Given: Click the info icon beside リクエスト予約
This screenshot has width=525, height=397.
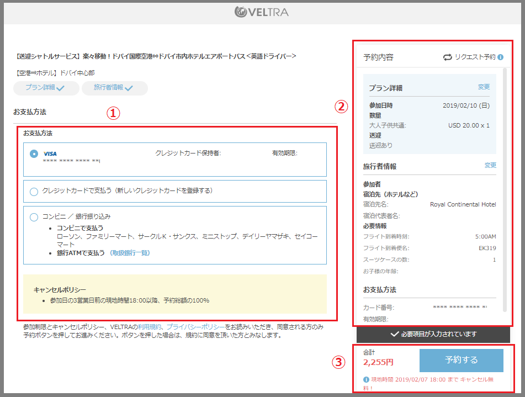Looking at the screenshot, I should pyautogui.click(x=500, y=57).
